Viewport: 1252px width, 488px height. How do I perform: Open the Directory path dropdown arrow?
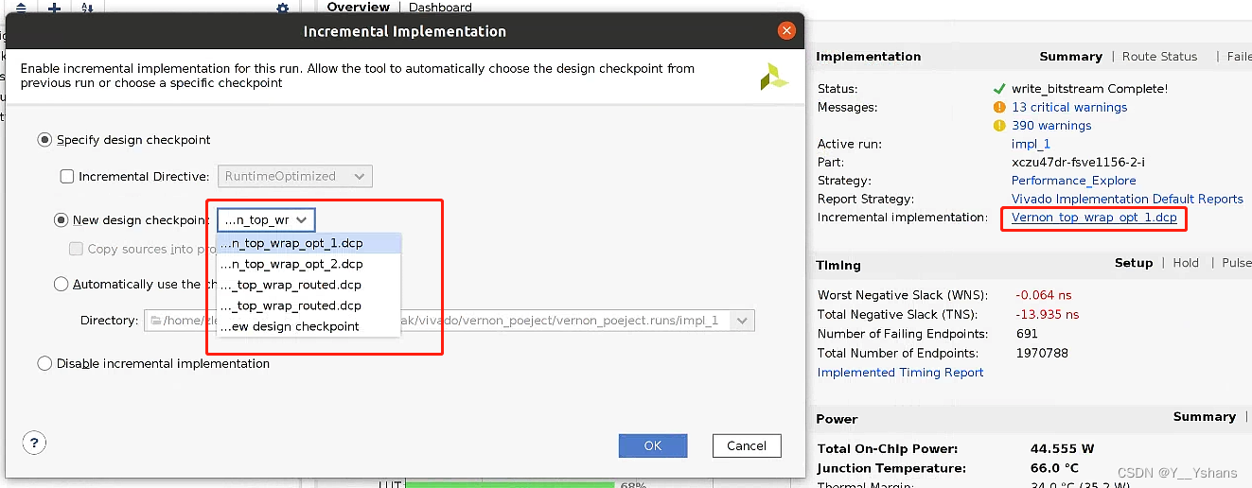point(742,321)
